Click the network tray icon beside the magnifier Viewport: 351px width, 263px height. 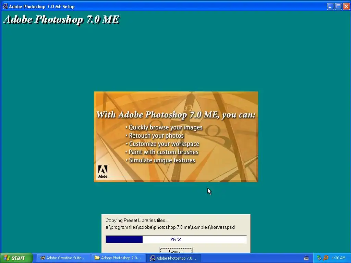(319, 258)
